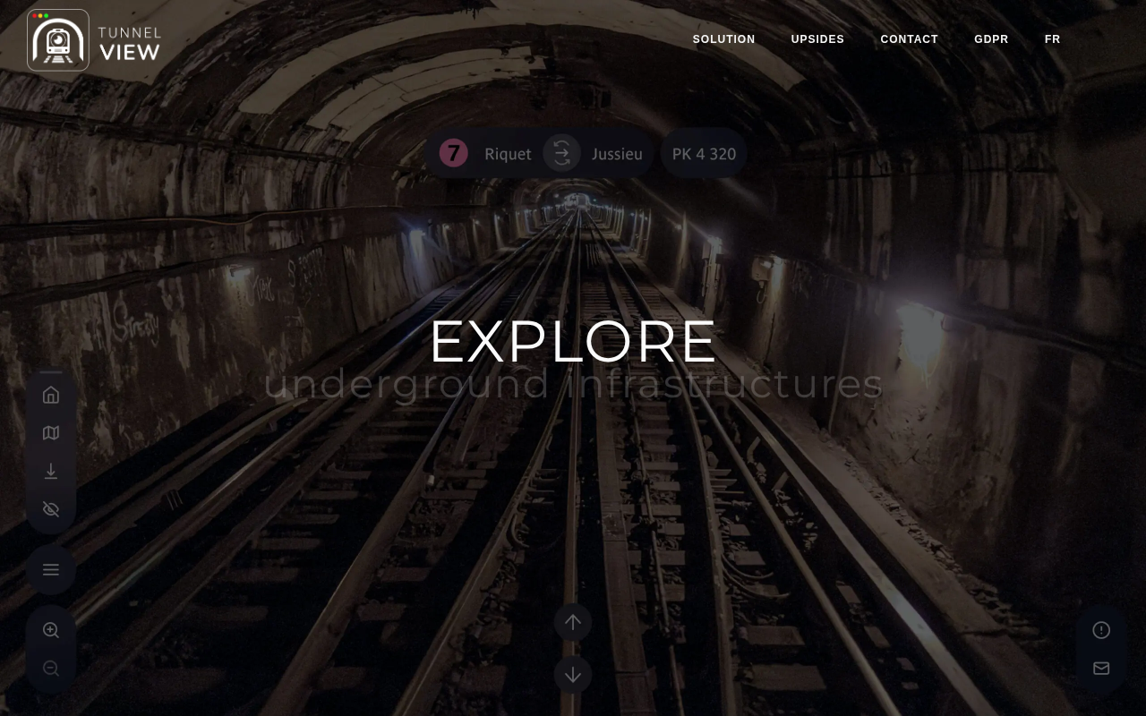Click the underground infrastructures subtitle

(573, 384)
